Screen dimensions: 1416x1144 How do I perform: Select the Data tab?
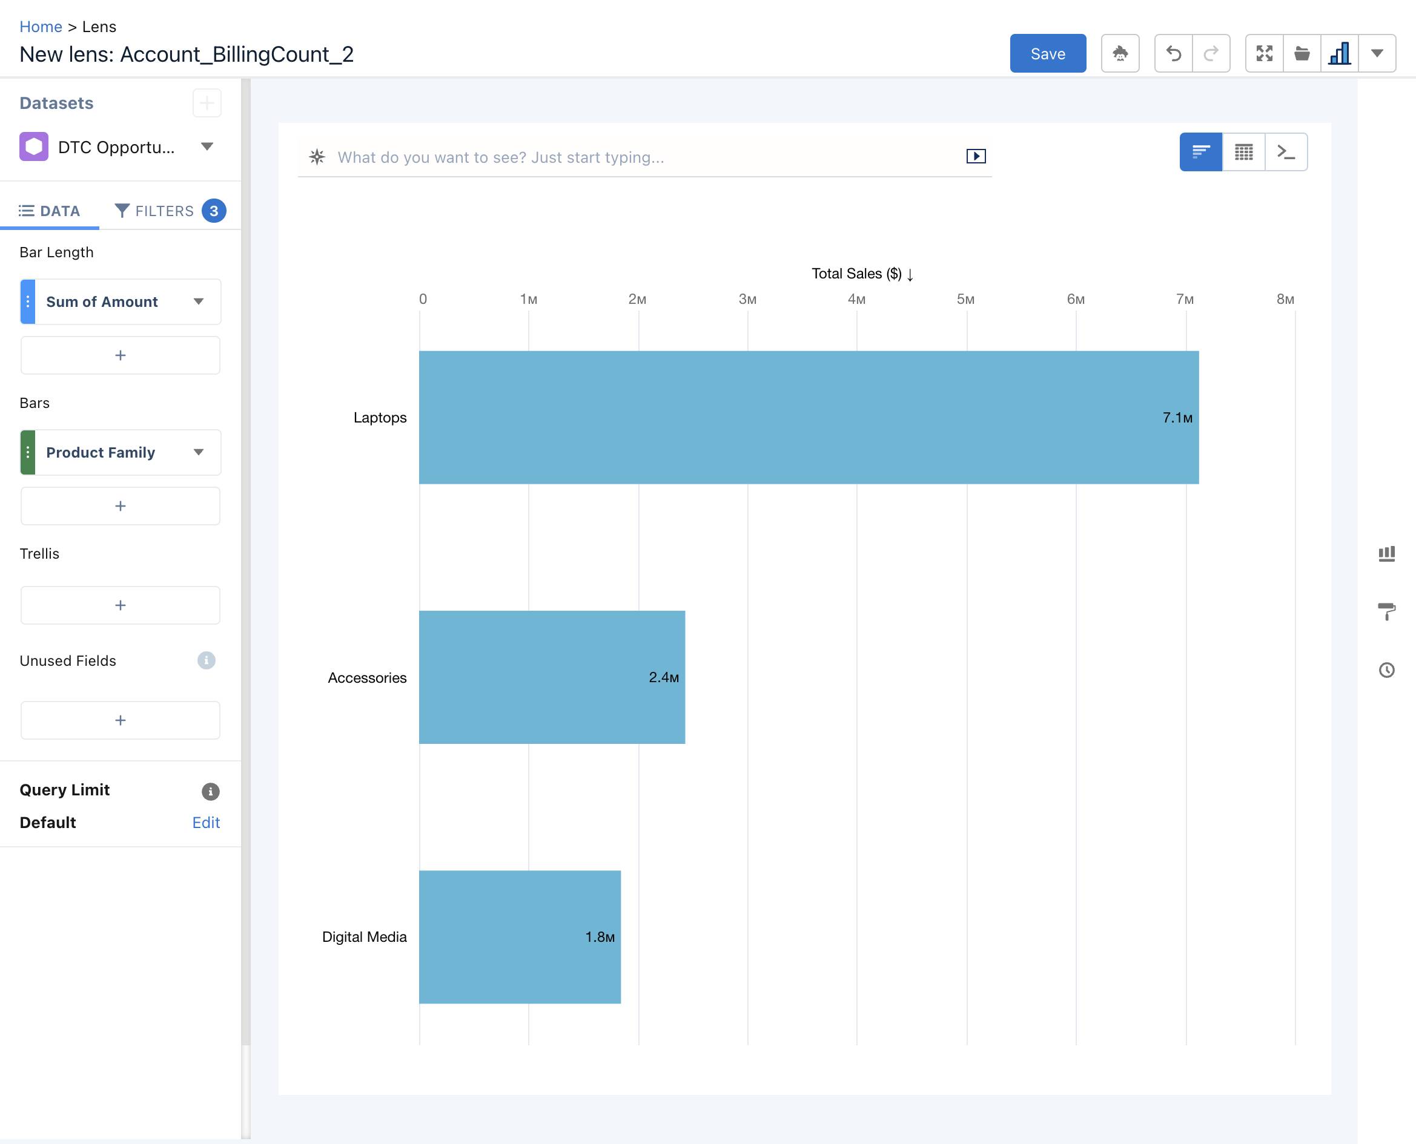tap(50, 210)
